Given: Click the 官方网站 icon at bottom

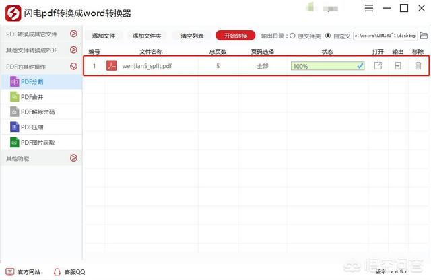Looking at the screenshot, I should (x=10, y=272).
